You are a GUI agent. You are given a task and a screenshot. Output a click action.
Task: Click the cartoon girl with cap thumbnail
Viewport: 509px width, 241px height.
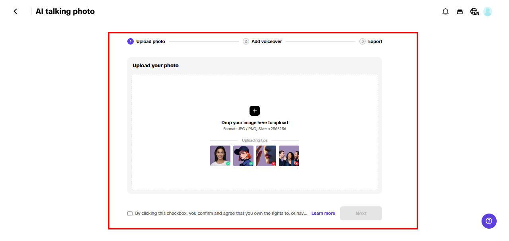[x=243, y=156]
